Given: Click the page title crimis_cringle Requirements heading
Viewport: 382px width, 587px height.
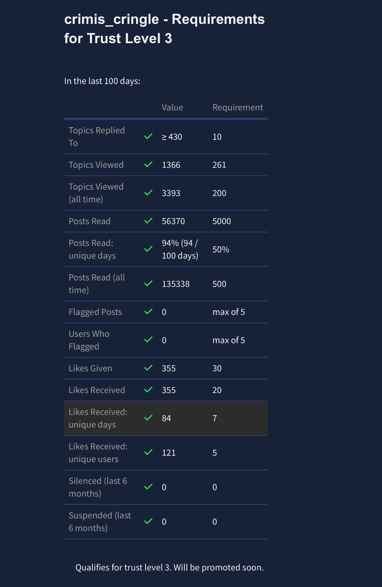Looking at the screenshot, I should pos(164,29).
